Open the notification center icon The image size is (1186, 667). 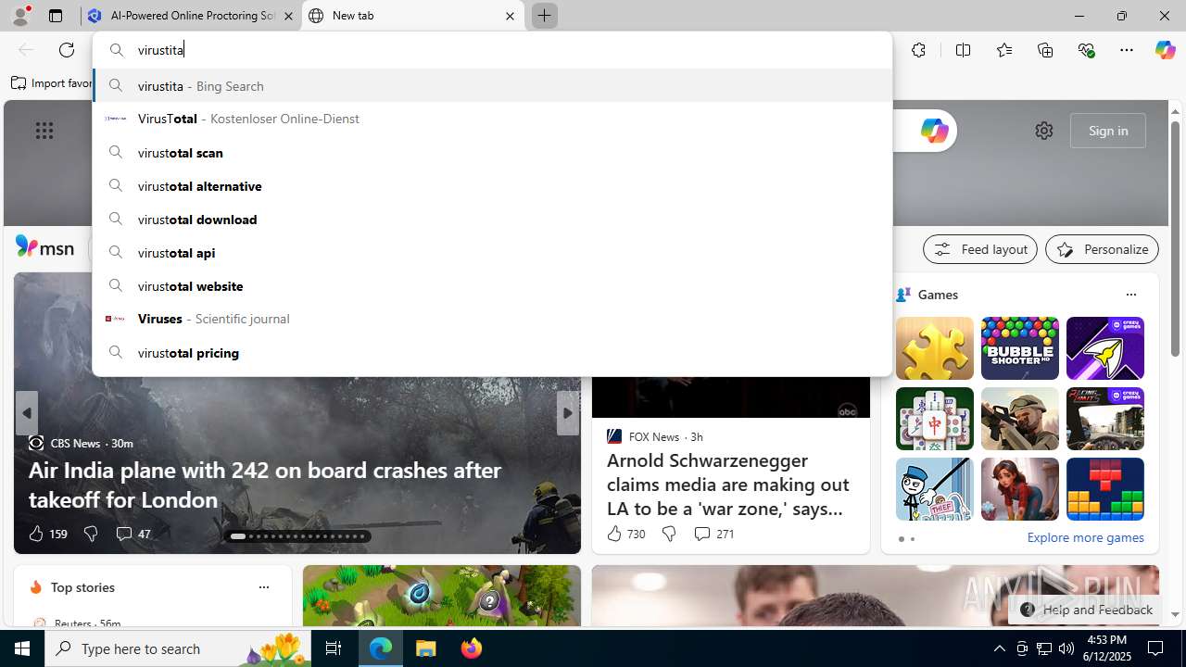coord(1155,648)
